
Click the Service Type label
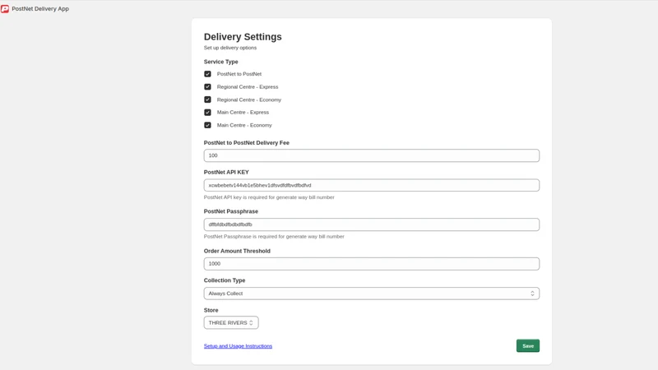click(x=220, y=62)
